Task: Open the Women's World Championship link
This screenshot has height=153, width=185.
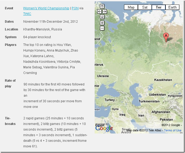Action: (46, 8)
